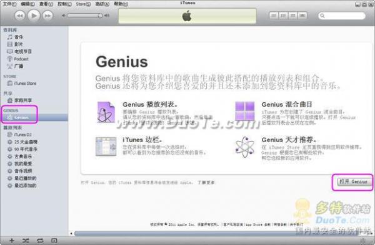Click the high volume speaker icon
The width and height of the screenshot is (375, 245).
(107, 16)
